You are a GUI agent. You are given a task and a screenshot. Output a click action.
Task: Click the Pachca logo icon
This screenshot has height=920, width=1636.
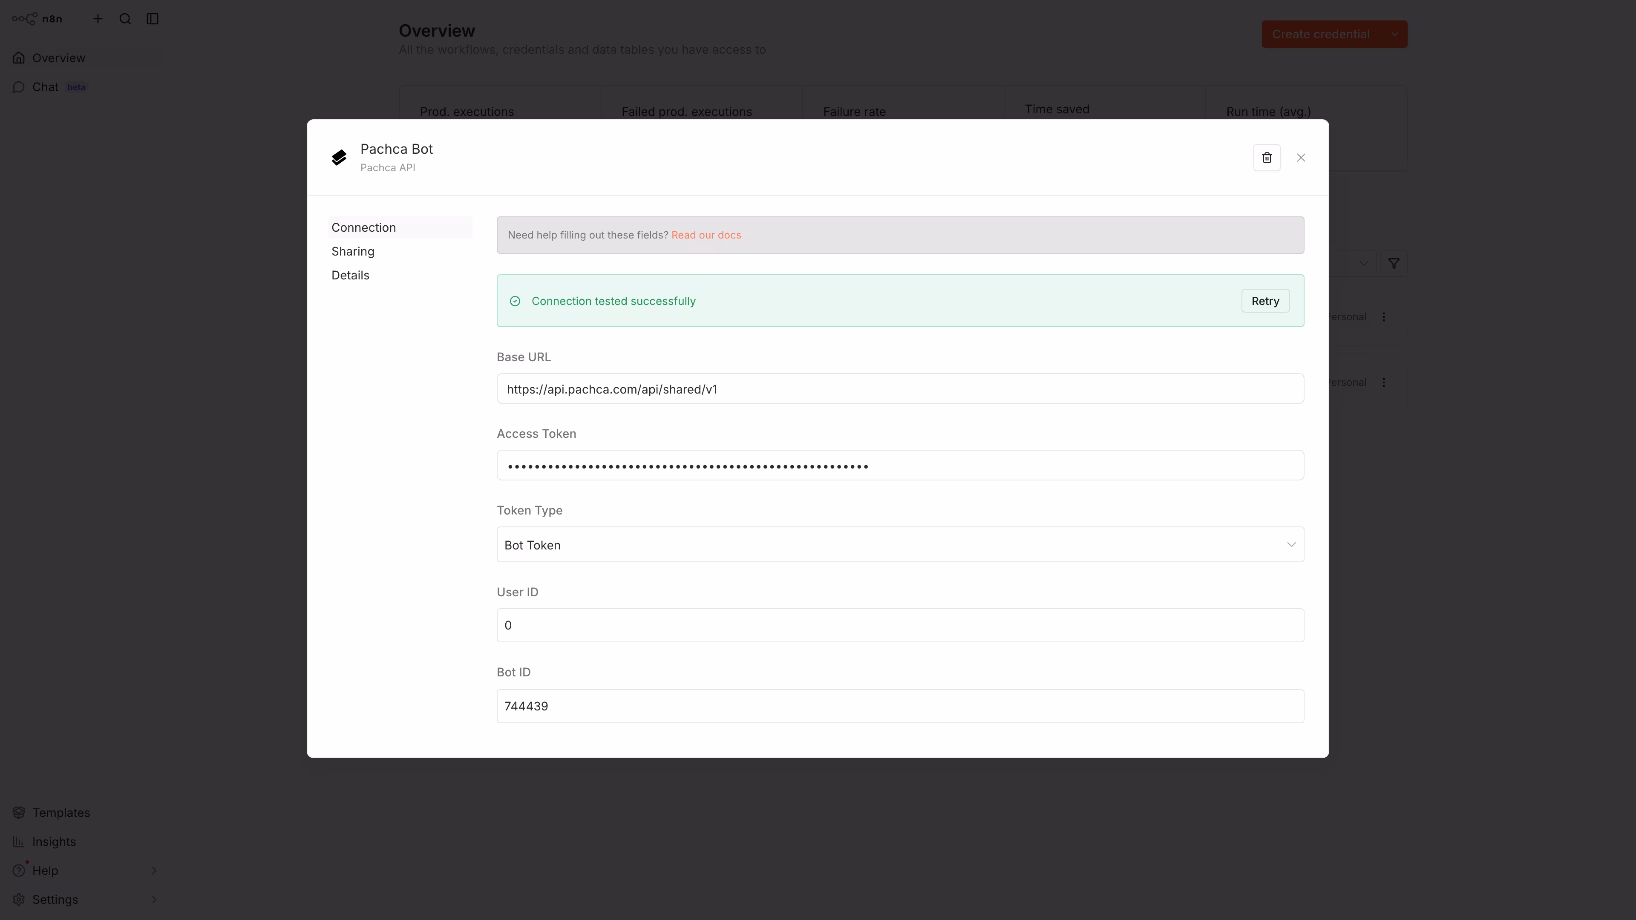339,158
